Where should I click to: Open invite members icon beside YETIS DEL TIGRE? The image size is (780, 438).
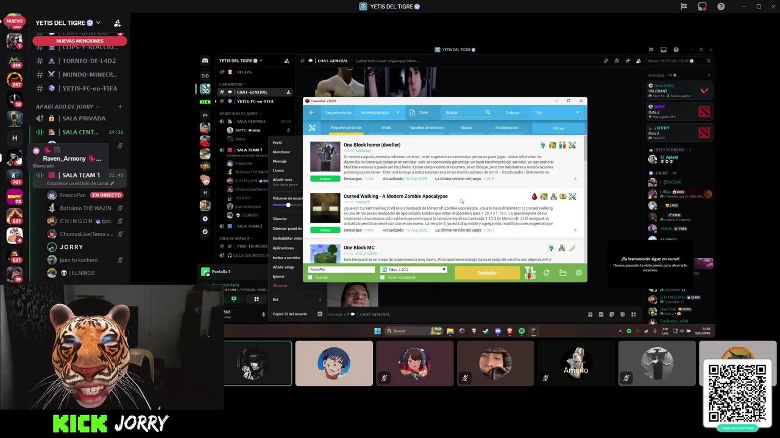point(117,23)
